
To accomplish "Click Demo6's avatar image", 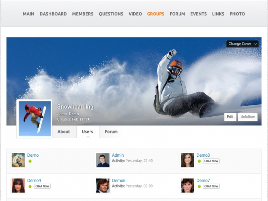I will (x=103, y=185).
